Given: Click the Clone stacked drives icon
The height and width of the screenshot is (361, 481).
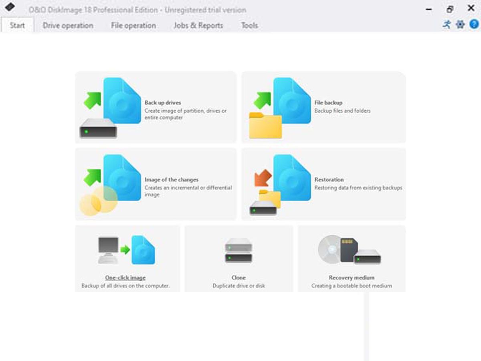Looking at the screenshot, I should coord(238,251).
